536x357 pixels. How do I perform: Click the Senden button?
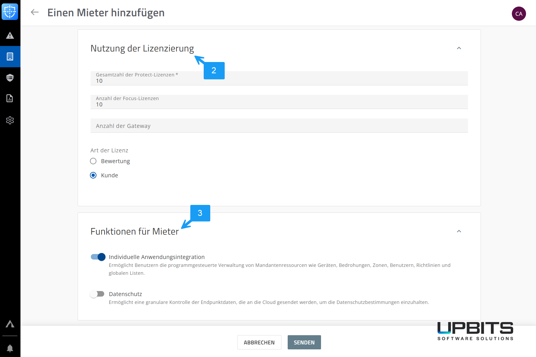(x=304, y=342)
